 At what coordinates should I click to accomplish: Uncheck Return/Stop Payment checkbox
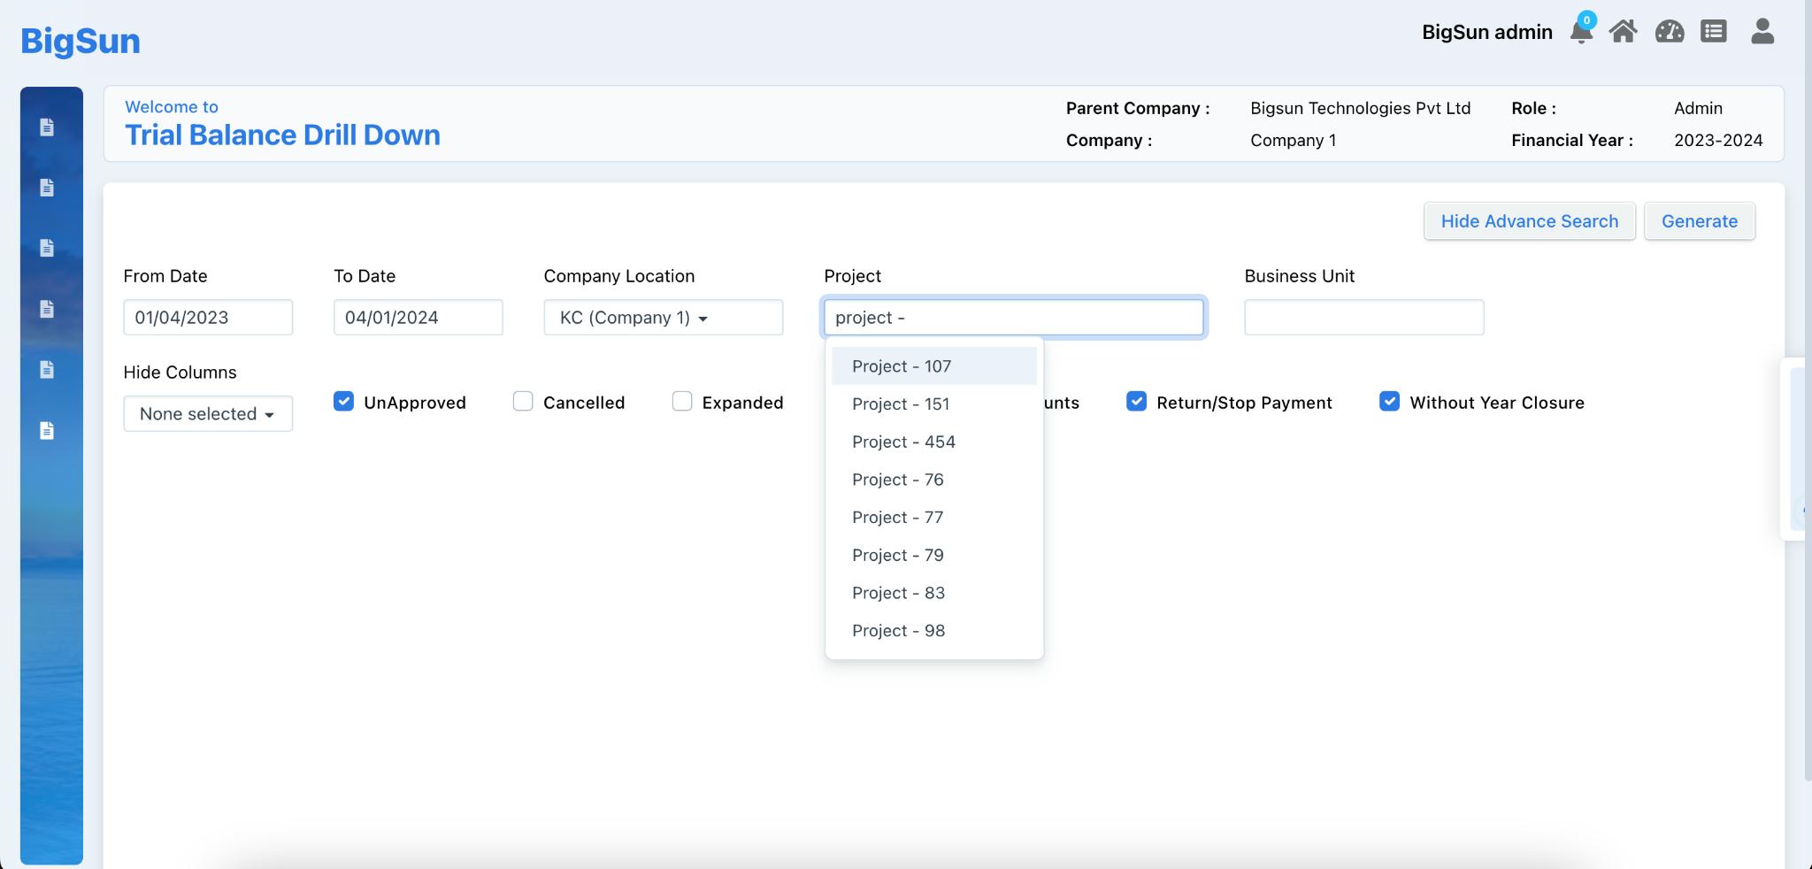[x=1136, y=402]
